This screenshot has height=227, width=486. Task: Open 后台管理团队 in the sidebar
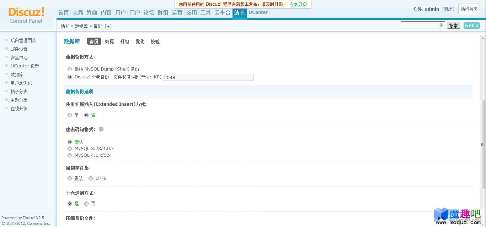pyautogui.click(x=23, y=40)
